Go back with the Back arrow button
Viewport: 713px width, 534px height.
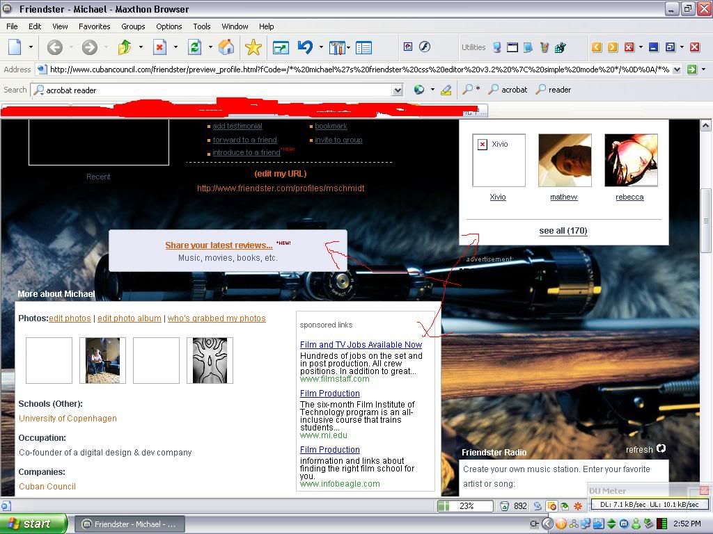tap(55, 47)
